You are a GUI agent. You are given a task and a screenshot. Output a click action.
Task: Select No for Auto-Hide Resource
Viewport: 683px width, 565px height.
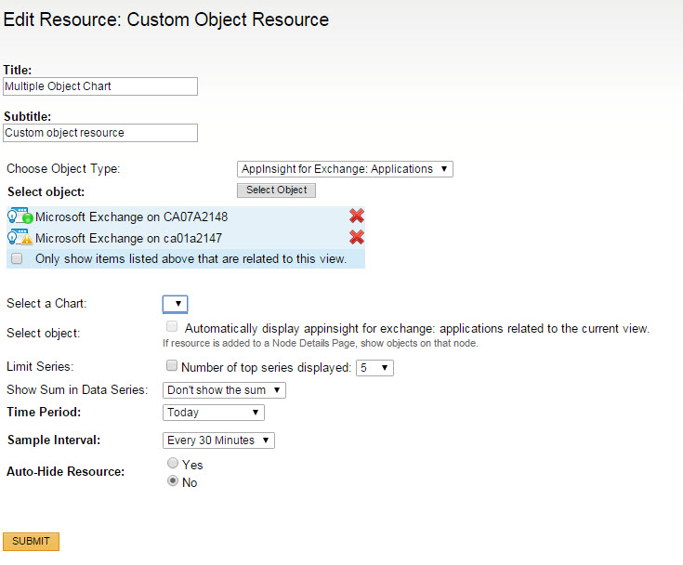tap(173, 481)
